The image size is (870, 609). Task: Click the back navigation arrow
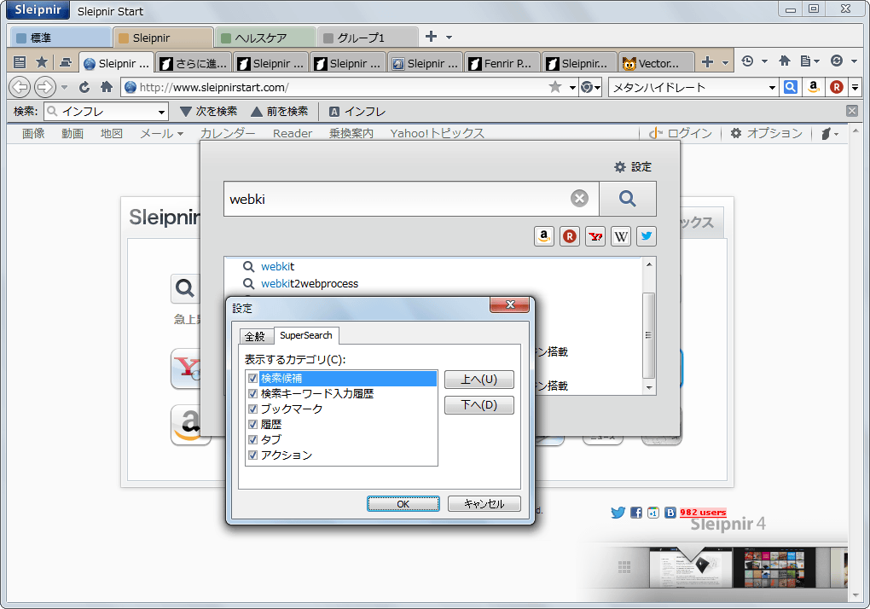[20, 87]
